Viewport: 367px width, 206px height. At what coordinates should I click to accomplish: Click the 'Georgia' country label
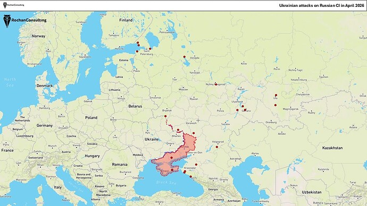[213, 190]
